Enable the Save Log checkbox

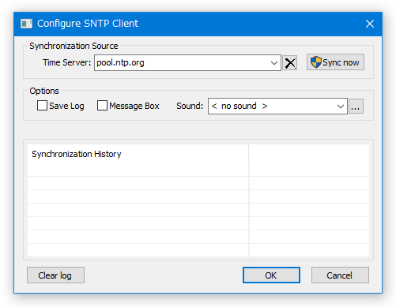(42, 106)
